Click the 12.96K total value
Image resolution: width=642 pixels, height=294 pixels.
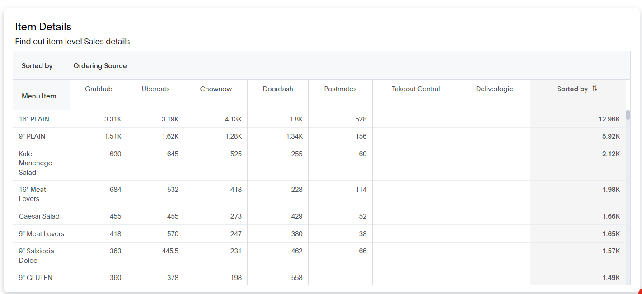point(609,119)
